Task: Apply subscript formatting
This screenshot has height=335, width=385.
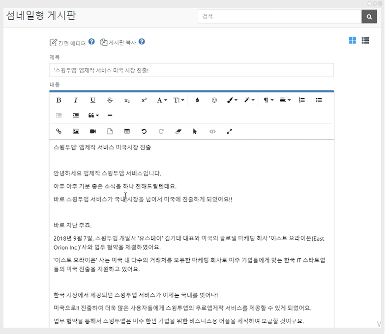Action: point(127,100)
